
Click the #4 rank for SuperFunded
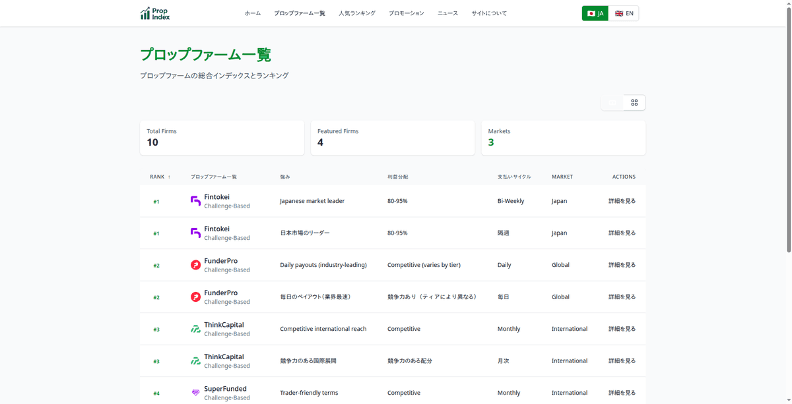156,393
